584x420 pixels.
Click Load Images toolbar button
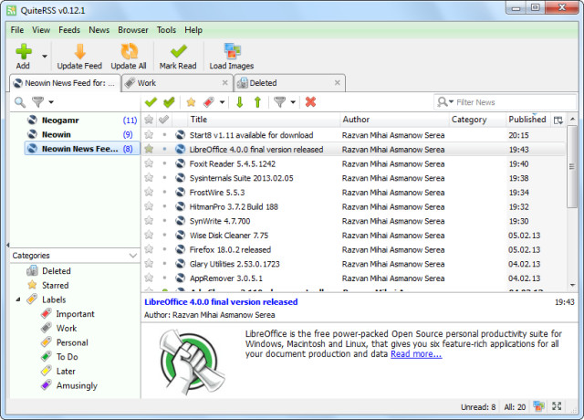231,57
